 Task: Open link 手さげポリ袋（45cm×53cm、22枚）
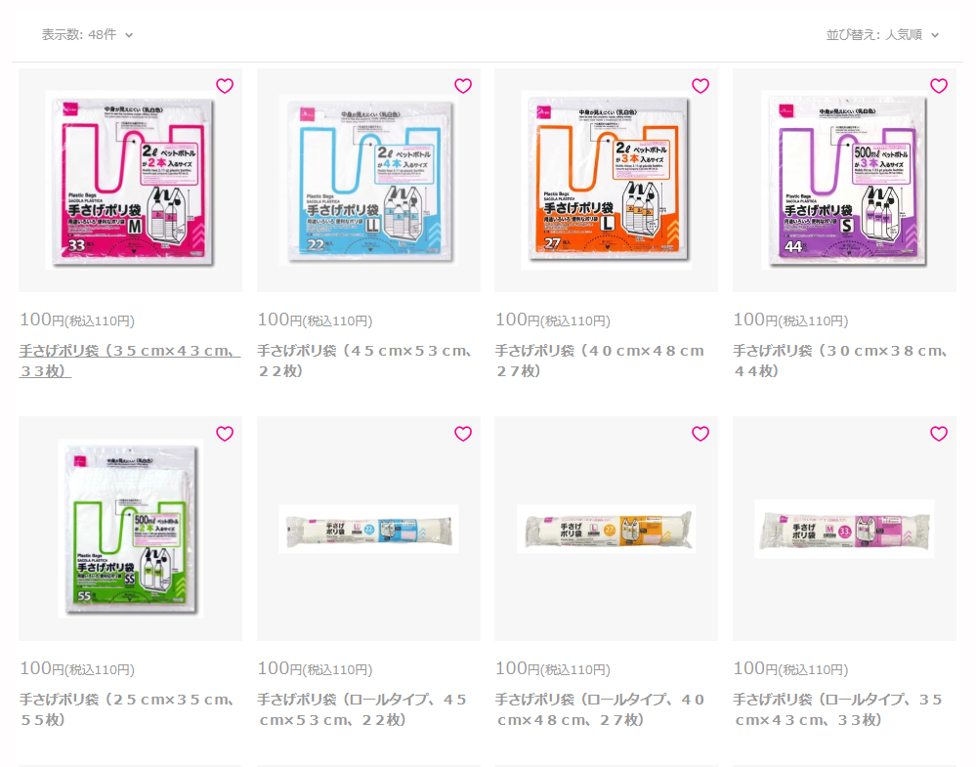coord(366,361)
